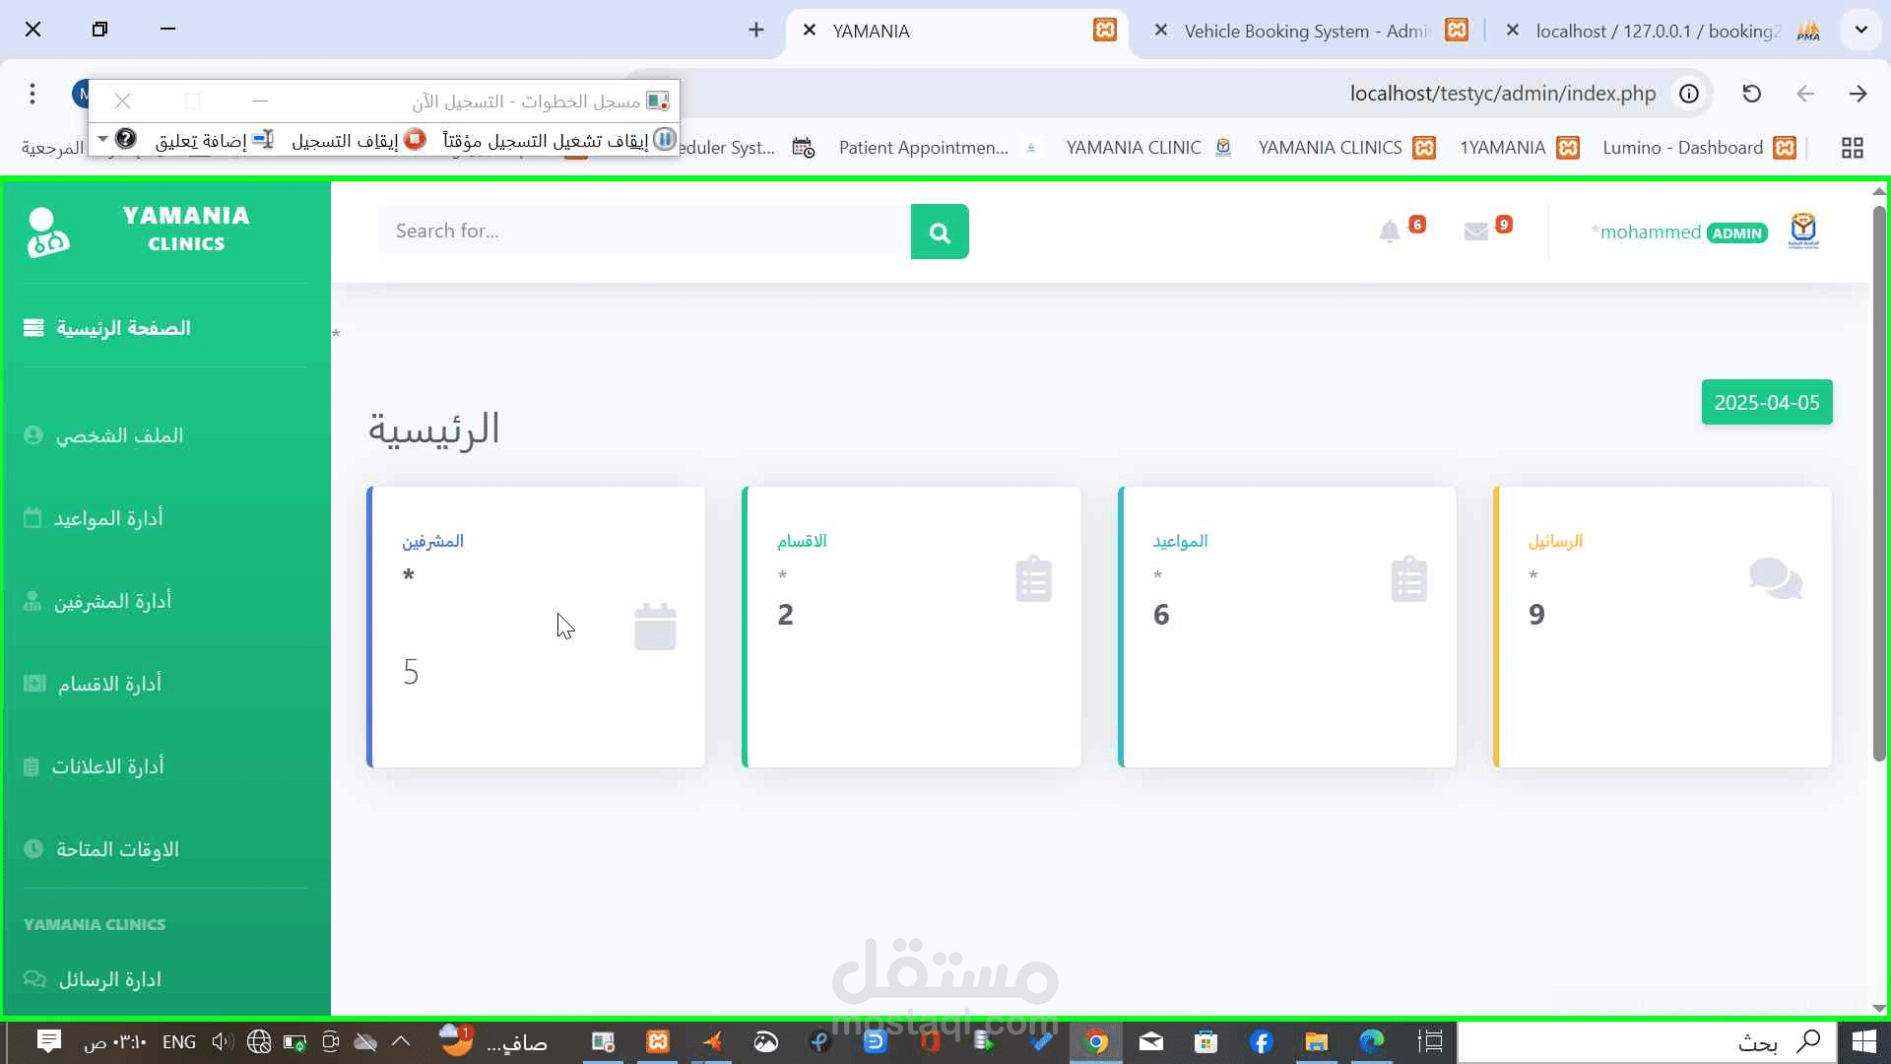Click the steps recorder help icon

(x=126, y=139)
